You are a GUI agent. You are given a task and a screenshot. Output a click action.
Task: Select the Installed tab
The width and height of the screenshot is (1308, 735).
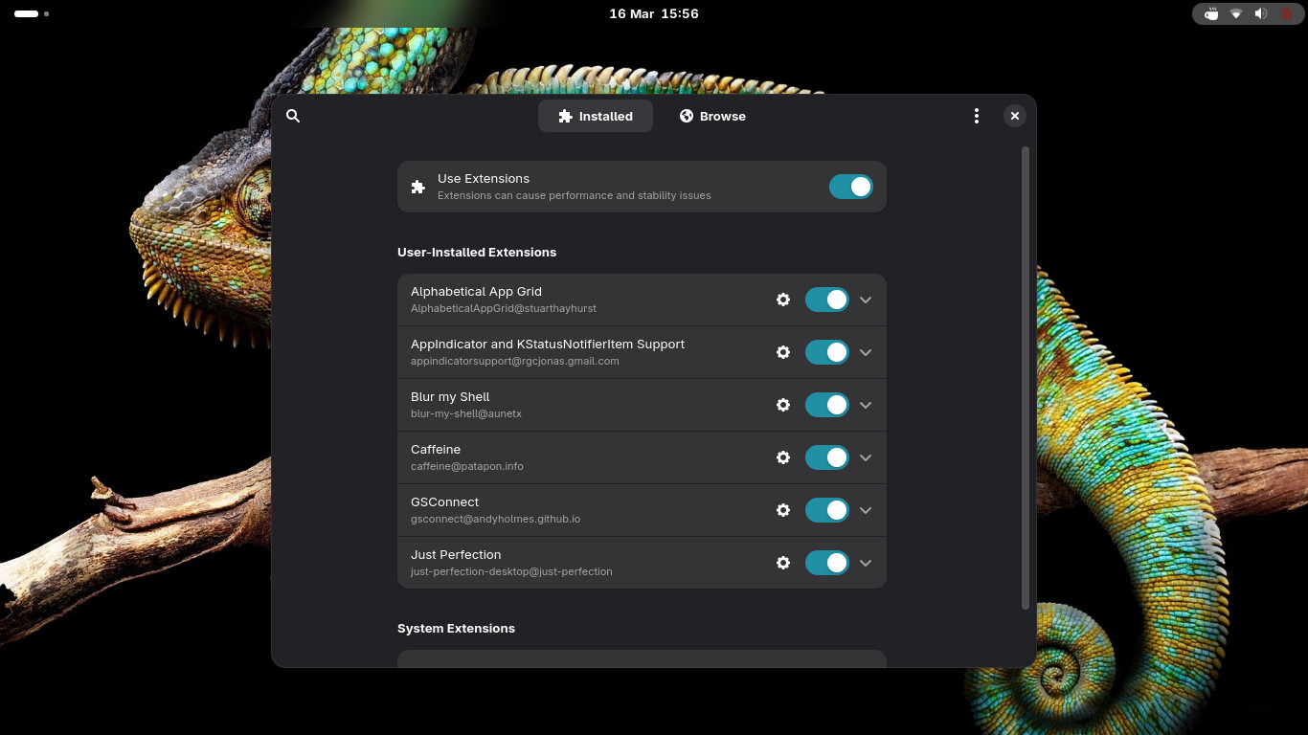click(x=595, y=116)
